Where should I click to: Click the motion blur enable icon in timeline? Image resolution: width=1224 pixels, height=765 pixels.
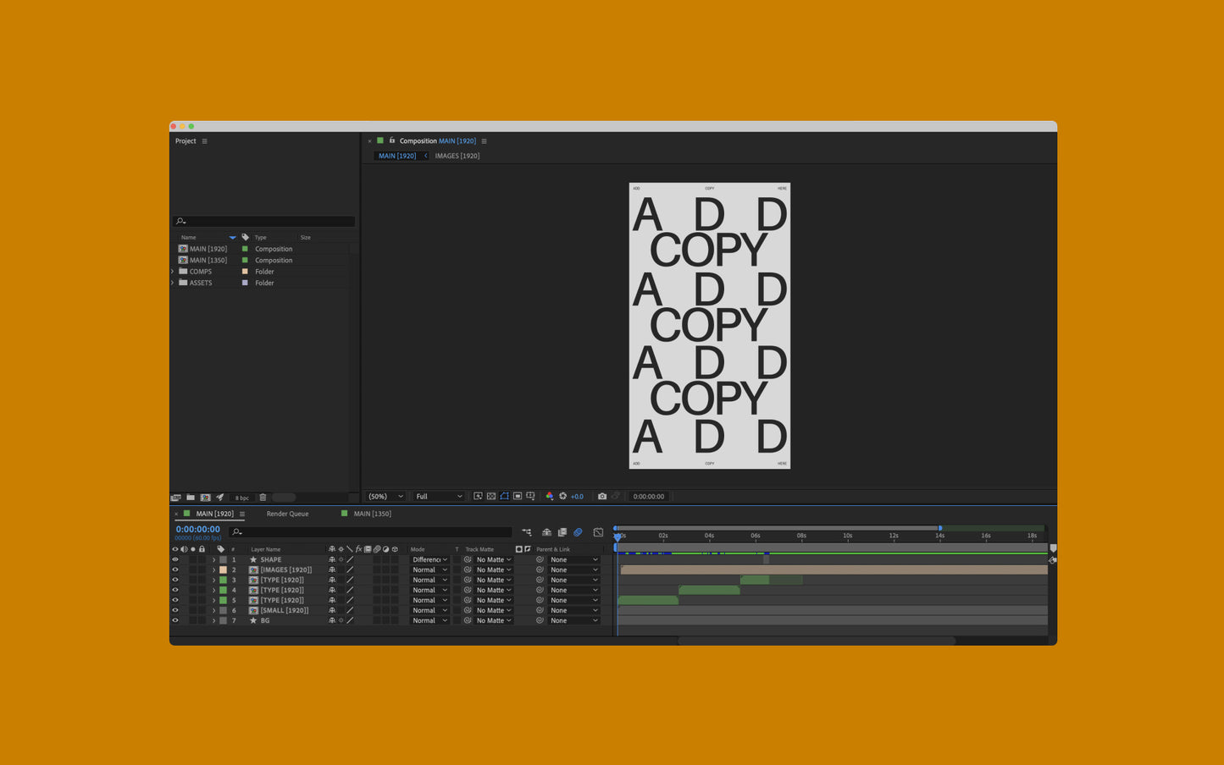click(x=578, y=532)
